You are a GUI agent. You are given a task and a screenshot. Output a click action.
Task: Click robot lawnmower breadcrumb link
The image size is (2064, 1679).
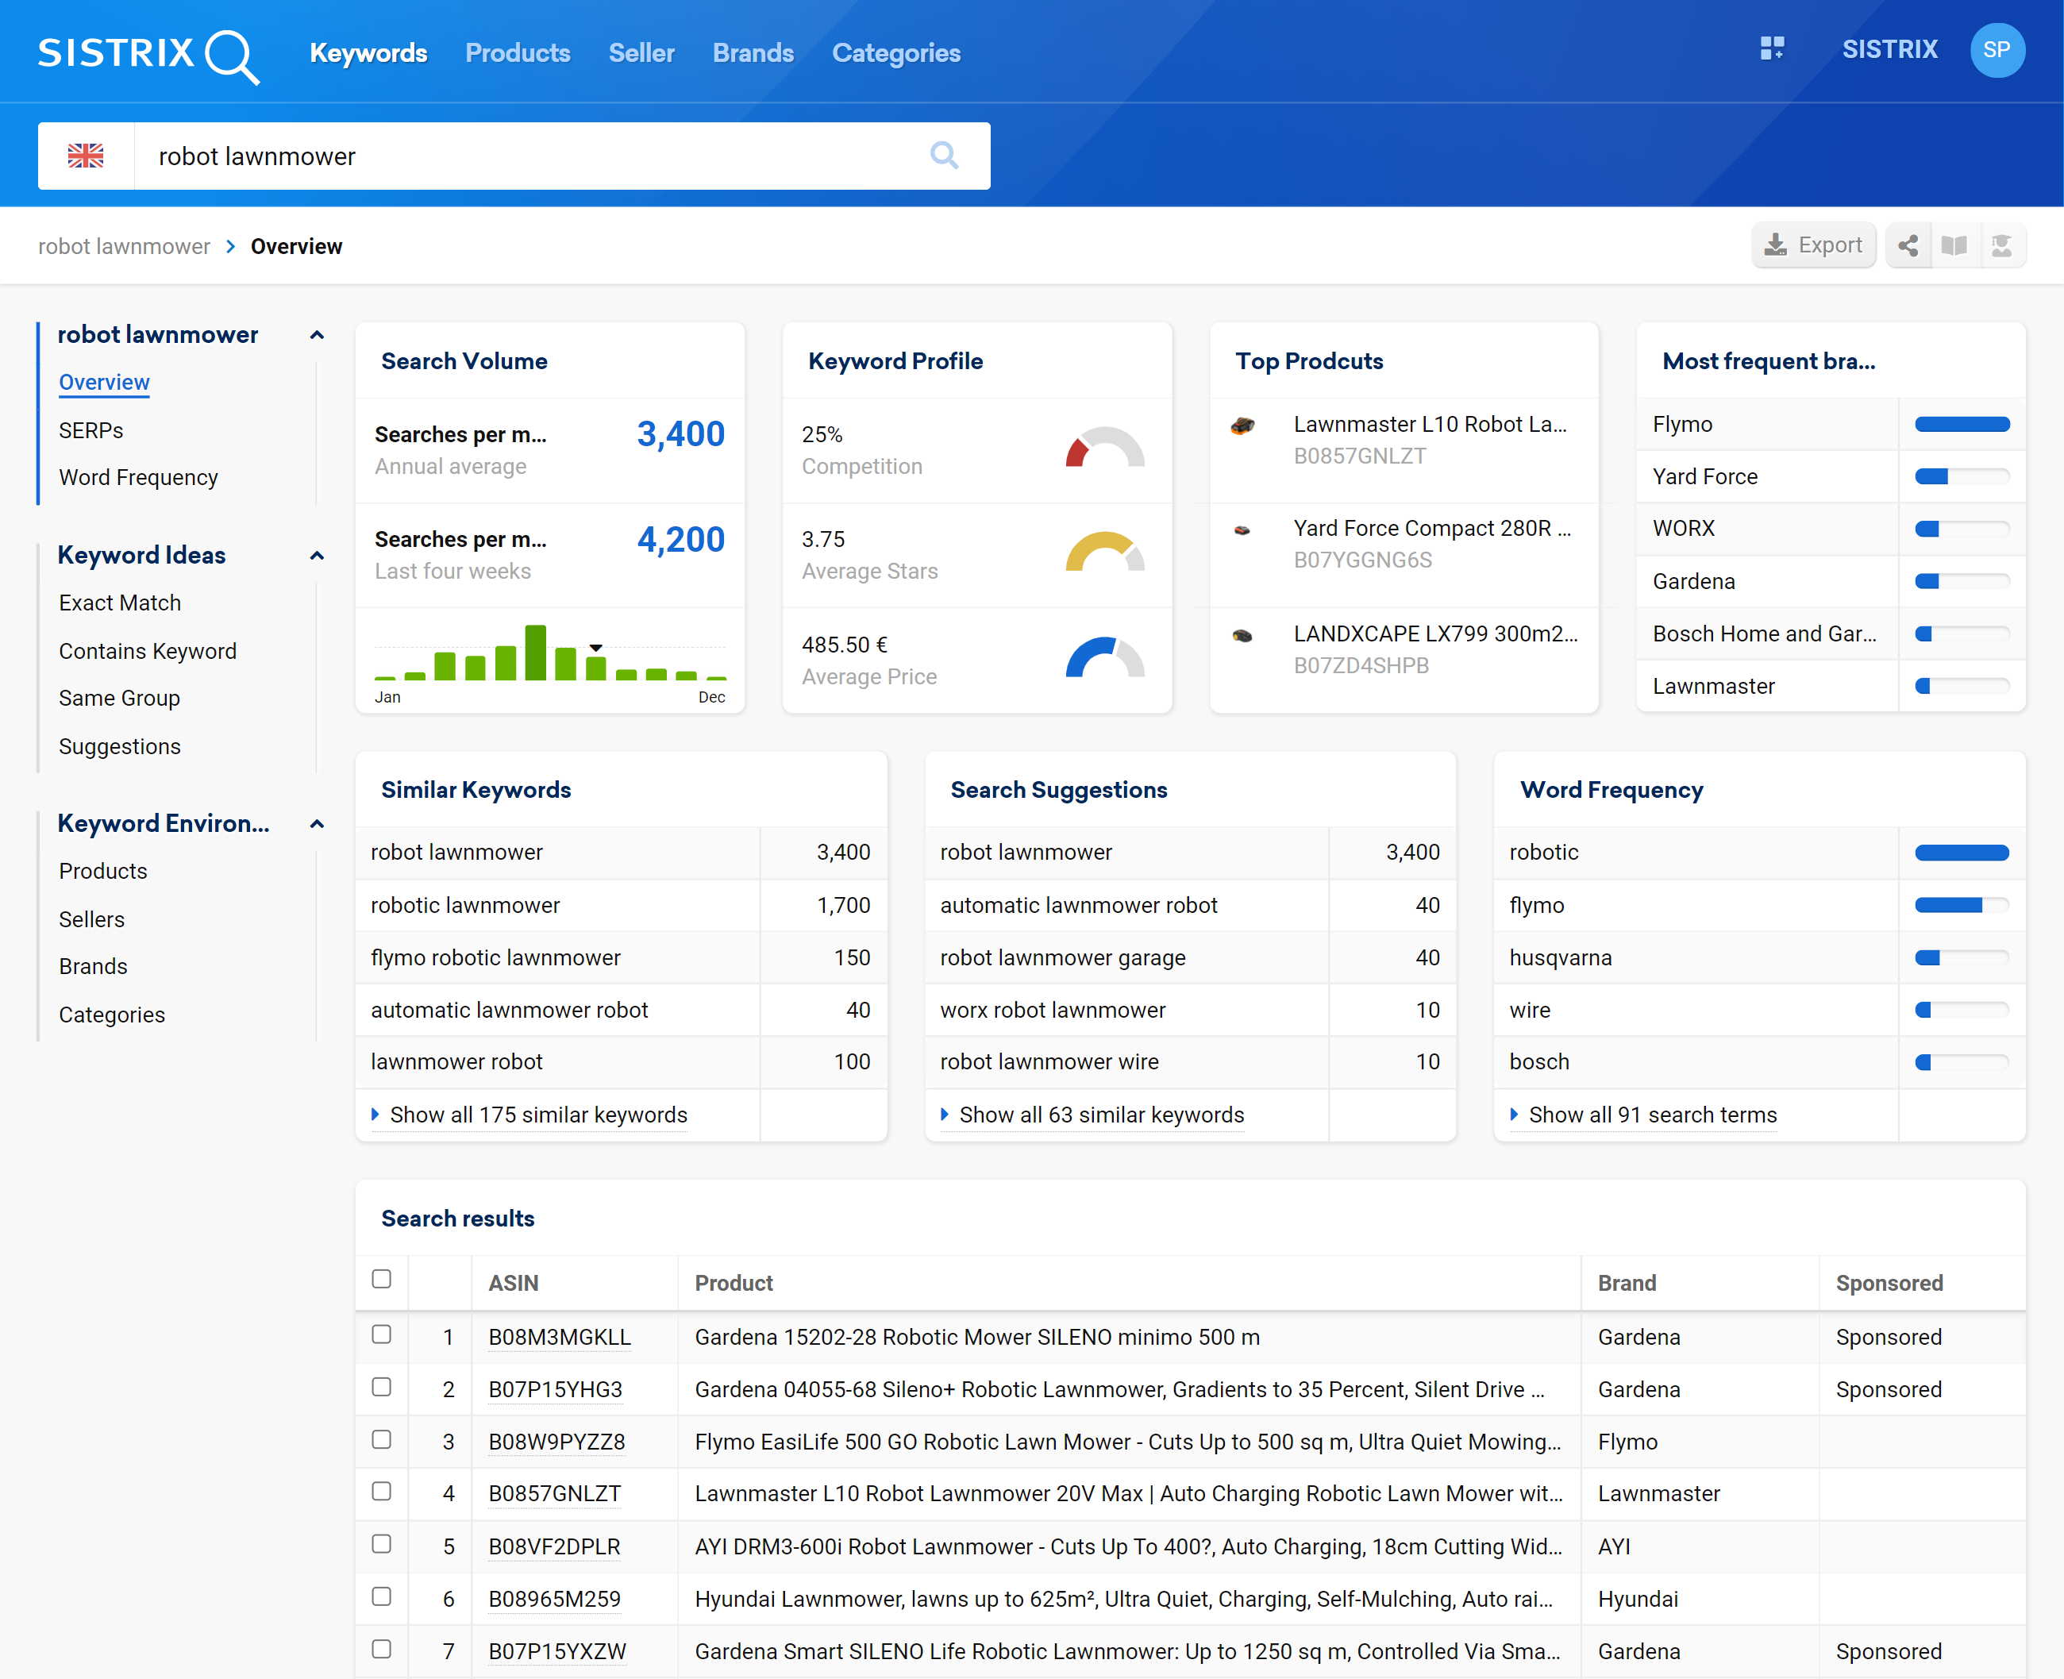[x=124, y=247]
